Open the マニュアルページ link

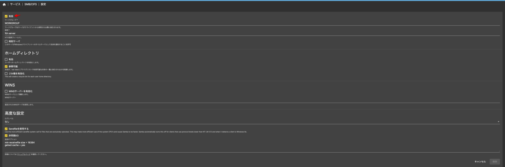click(x=24, y=154)
